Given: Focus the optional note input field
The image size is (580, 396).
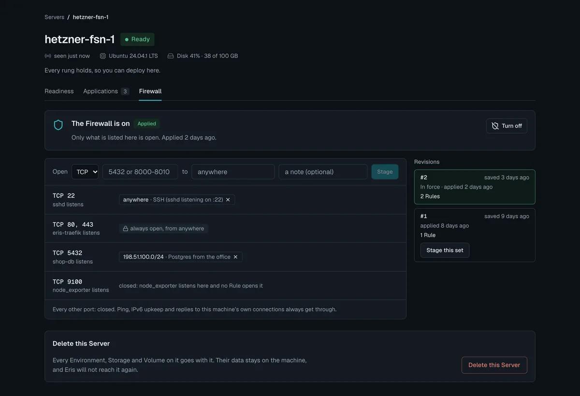Looking at the screenshot, I should (323, 172).
